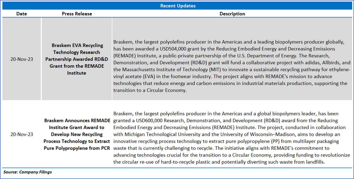
Task: Select "Braskem EVA Recycling Technology Research" press release title
Action: (x=77, y=59)
